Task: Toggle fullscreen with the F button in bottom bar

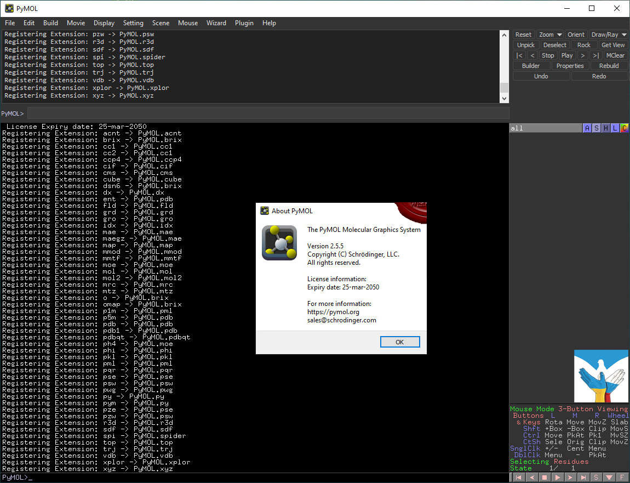Action: [622, 478]
